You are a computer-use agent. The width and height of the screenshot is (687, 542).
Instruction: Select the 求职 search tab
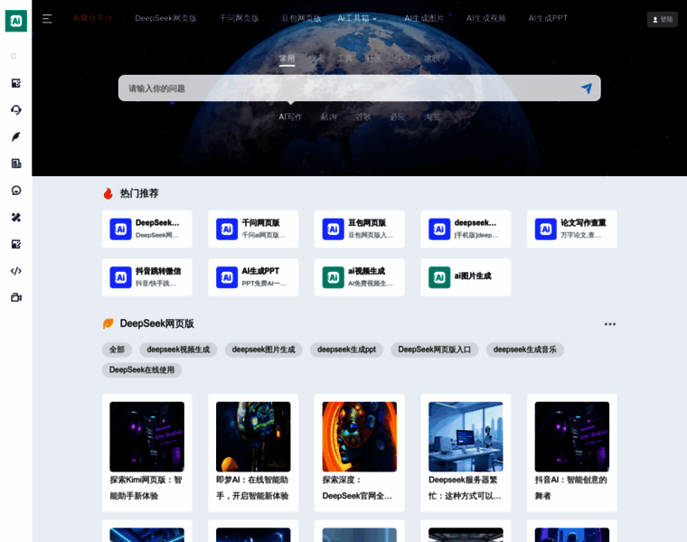[x=431, y=59]
